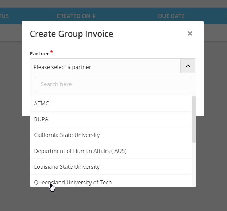Click the 'Please select a partner' field

(x=105, y=67)
